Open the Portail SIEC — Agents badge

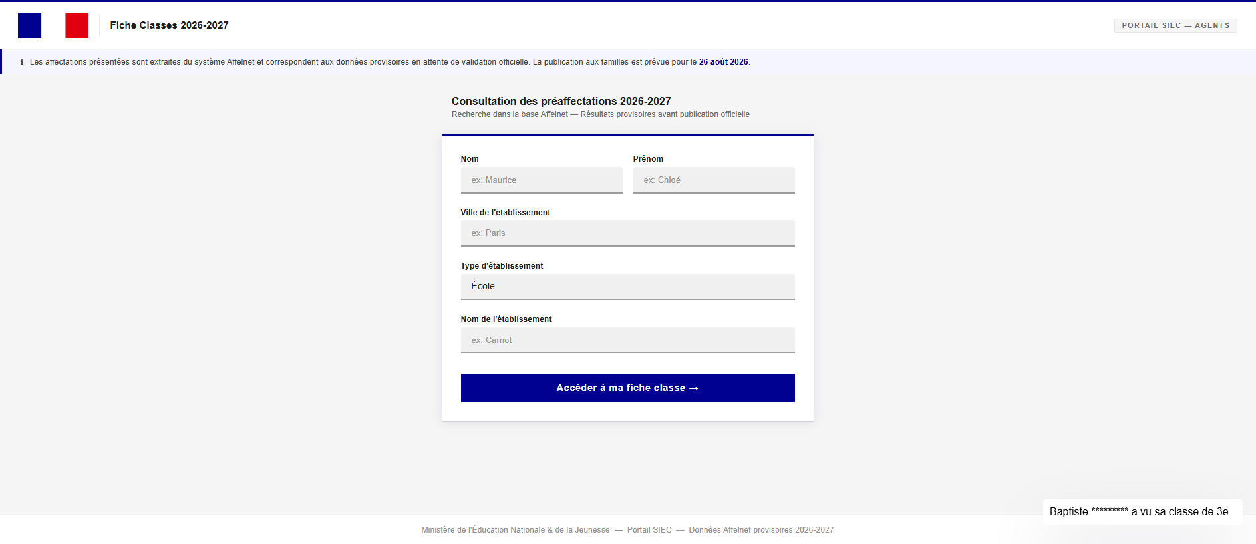click(x=1176, y=25)
